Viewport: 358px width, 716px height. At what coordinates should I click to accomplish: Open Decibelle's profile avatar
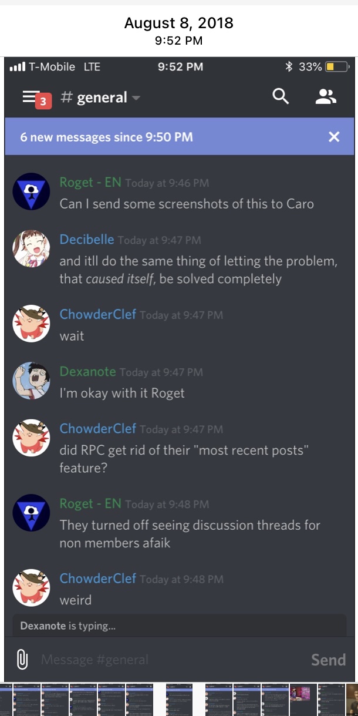pos(31,248)
